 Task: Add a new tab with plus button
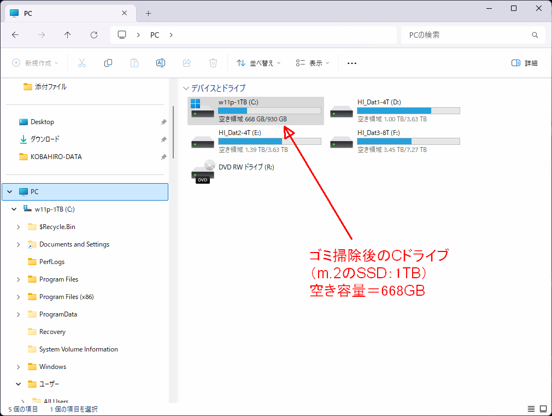149,13
